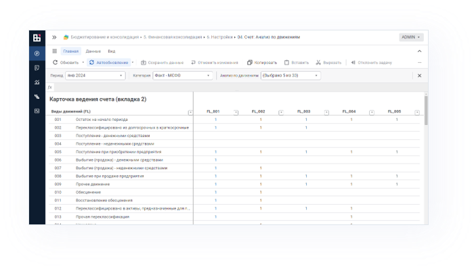Open filter for FL_003 column
The image size is (474, 269).
[x=326, y=112]
